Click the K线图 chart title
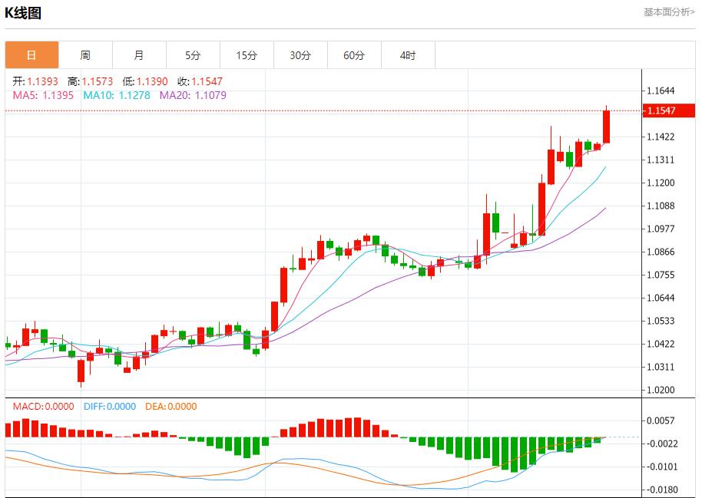 [x=24, y=12]
